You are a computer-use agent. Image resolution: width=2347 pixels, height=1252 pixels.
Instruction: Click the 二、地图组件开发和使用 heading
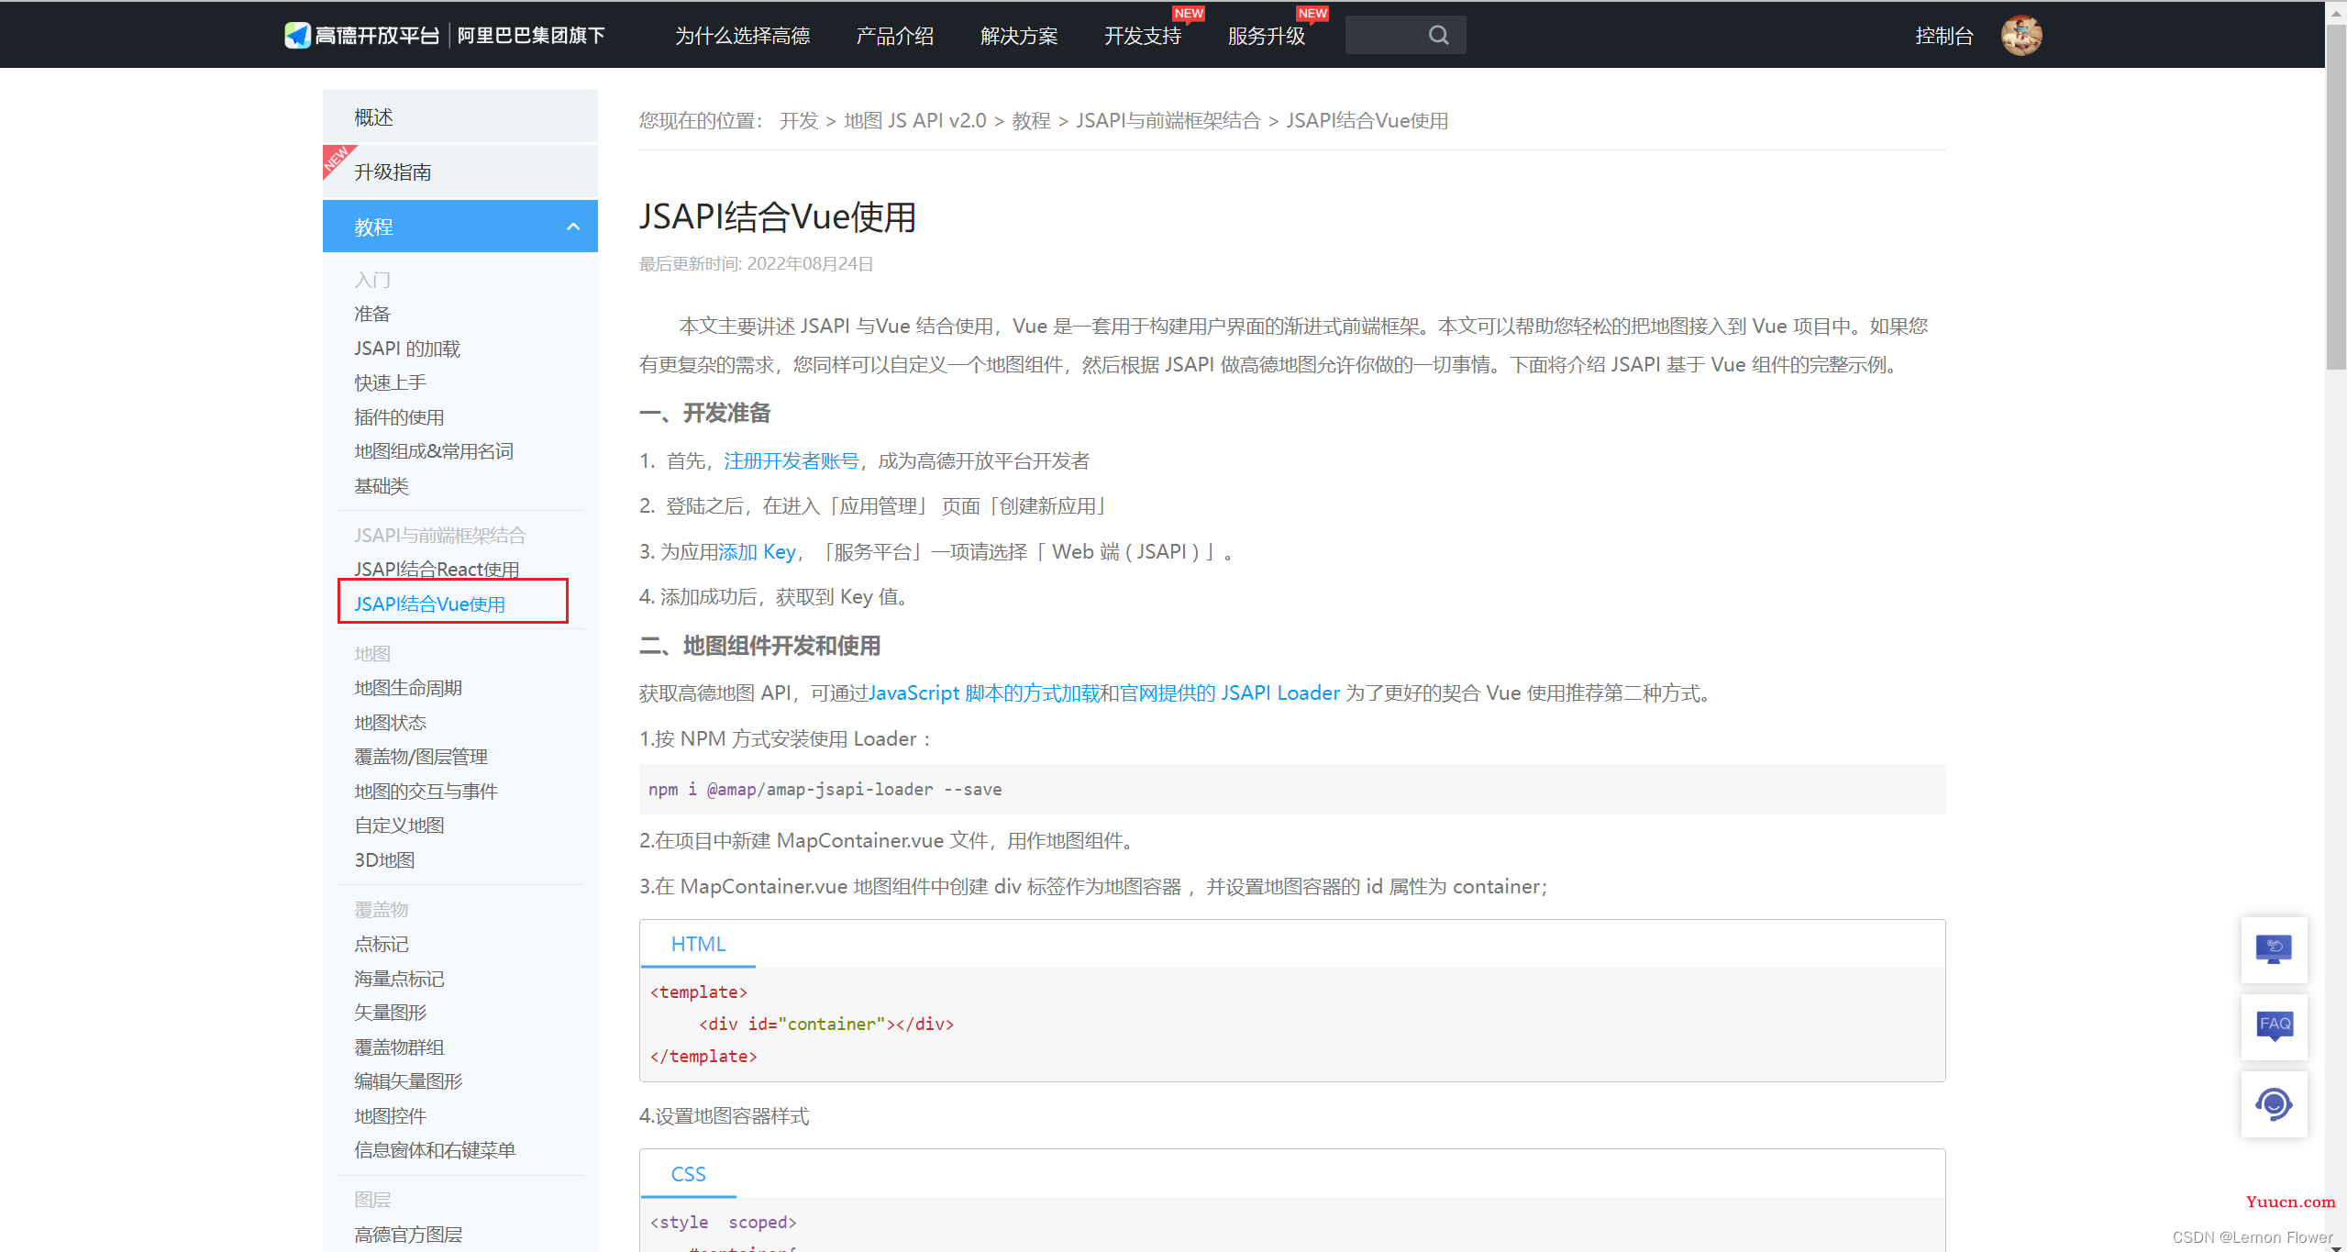759,646
